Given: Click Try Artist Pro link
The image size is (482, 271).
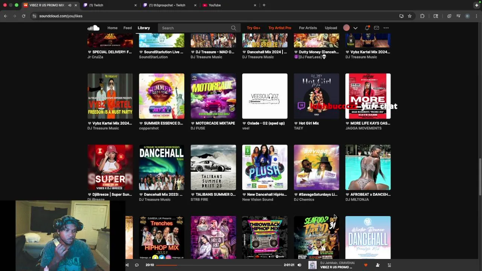Looking at the screenshot, I should pyautogui.click(x=280, y=28).
